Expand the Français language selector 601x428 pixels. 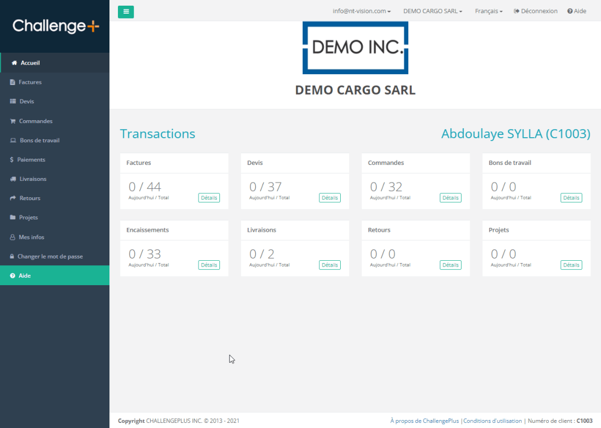[488, 11]
